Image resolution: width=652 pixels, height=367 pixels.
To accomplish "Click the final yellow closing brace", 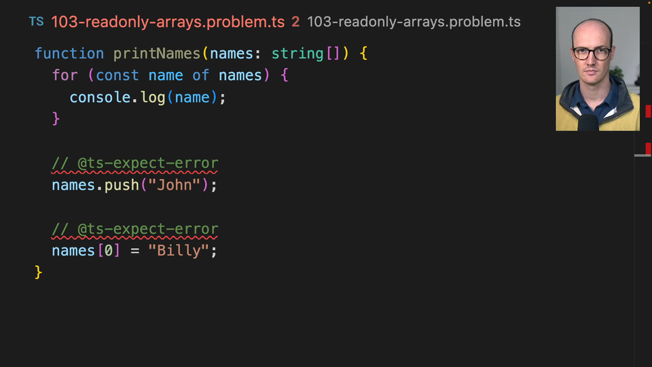I will point(39,273).
